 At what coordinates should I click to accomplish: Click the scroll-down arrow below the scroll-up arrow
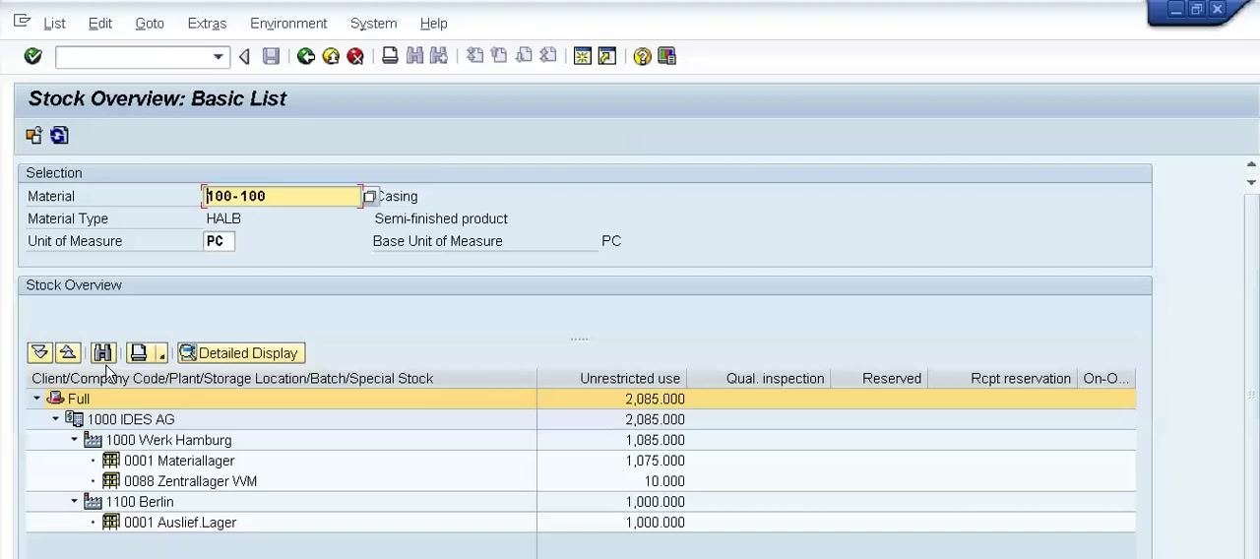pos(1251,182)
